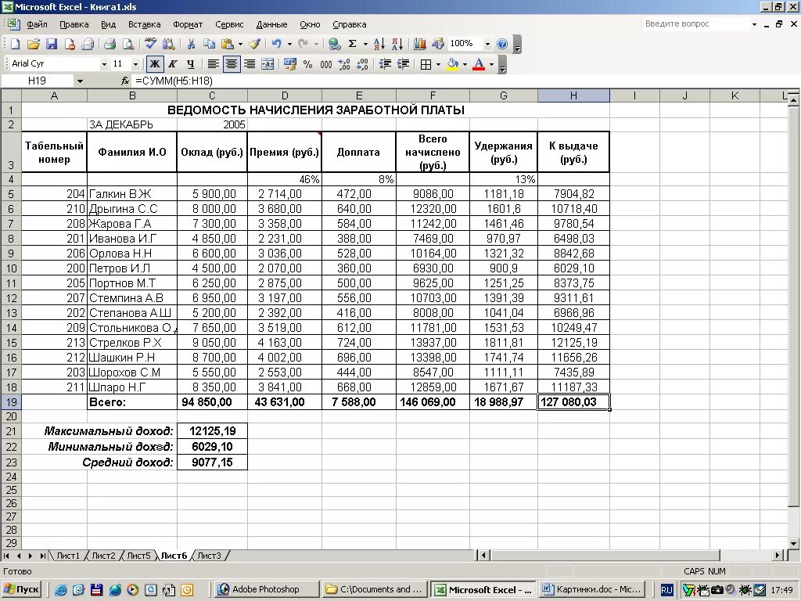Image resolution: width=801 pixels, height=601 pixels.
Task: Save the workbook with floppy disk icon
Action: 52,44
